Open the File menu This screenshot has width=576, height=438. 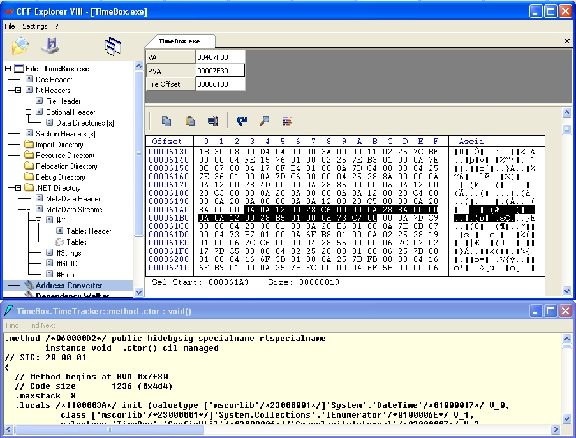(10, 26)
